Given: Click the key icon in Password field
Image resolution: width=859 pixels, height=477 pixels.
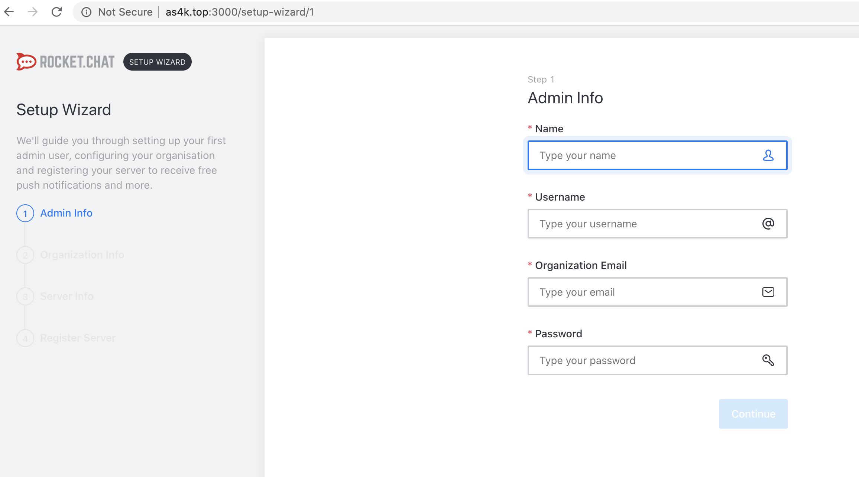Looking at the screenshot, I should point(768,360).
